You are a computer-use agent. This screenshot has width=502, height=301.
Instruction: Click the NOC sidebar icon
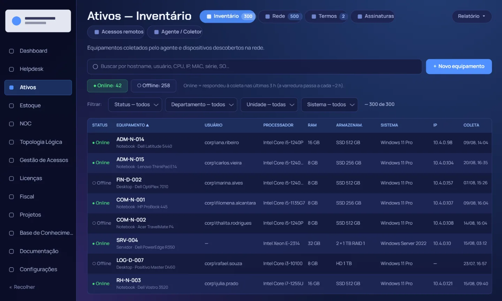click(x=12, y=124)
